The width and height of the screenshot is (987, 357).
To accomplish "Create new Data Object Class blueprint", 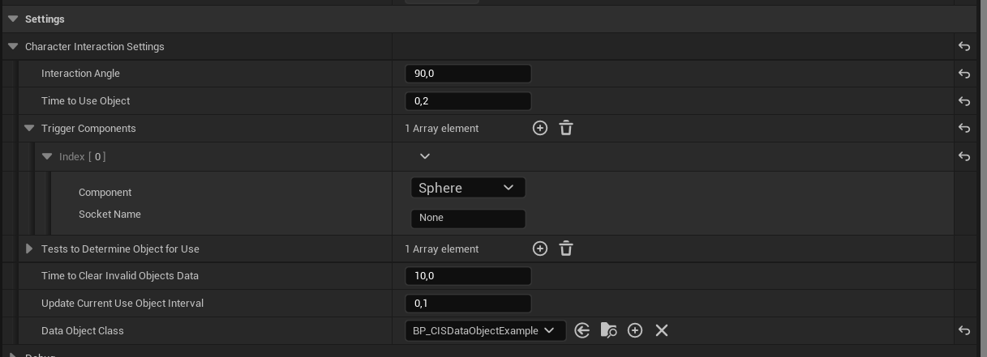I will 635,330.
